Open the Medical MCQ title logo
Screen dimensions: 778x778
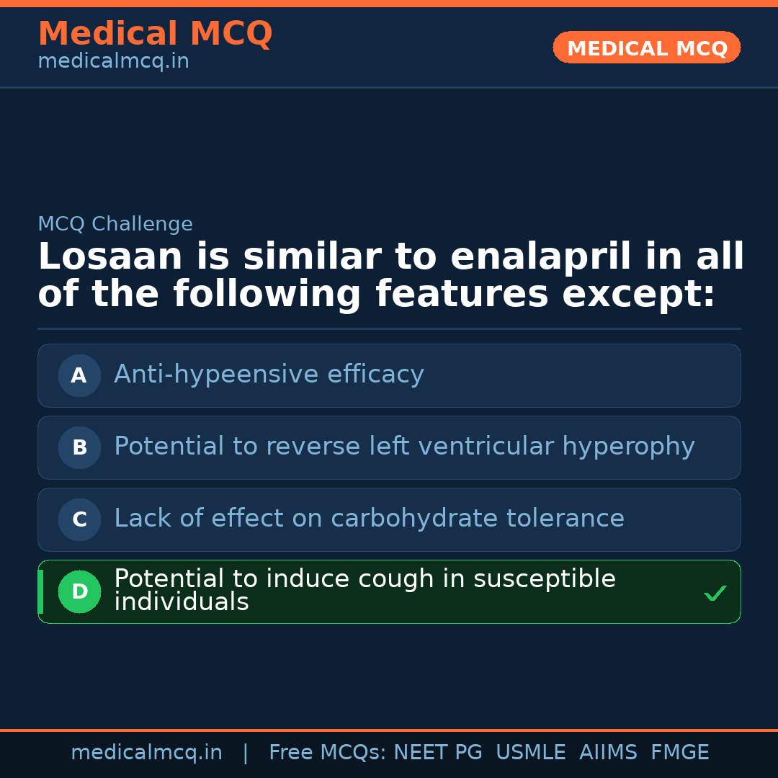(x=155, y=34)
